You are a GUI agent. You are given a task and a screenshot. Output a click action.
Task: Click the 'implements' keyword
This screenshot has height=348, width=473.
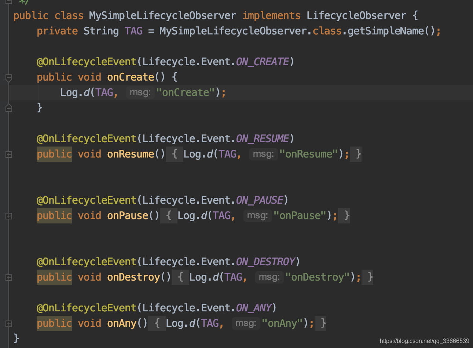click(x=271, y=16)
